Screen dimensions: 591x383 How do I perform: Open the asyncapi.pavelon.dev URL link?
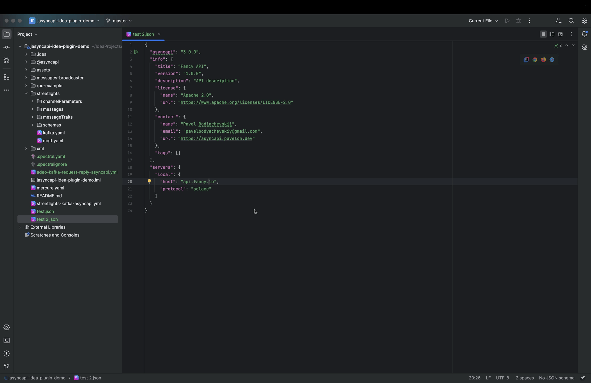(x=216, y=138)
